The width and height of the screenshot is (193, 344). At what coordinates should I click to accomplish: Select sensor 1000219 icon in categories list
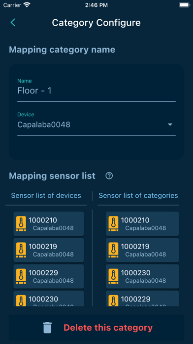point(113,250)
